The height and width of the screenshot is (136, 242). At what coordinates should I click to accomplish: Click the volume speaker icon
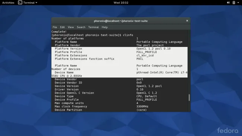[x=228, y=3]
